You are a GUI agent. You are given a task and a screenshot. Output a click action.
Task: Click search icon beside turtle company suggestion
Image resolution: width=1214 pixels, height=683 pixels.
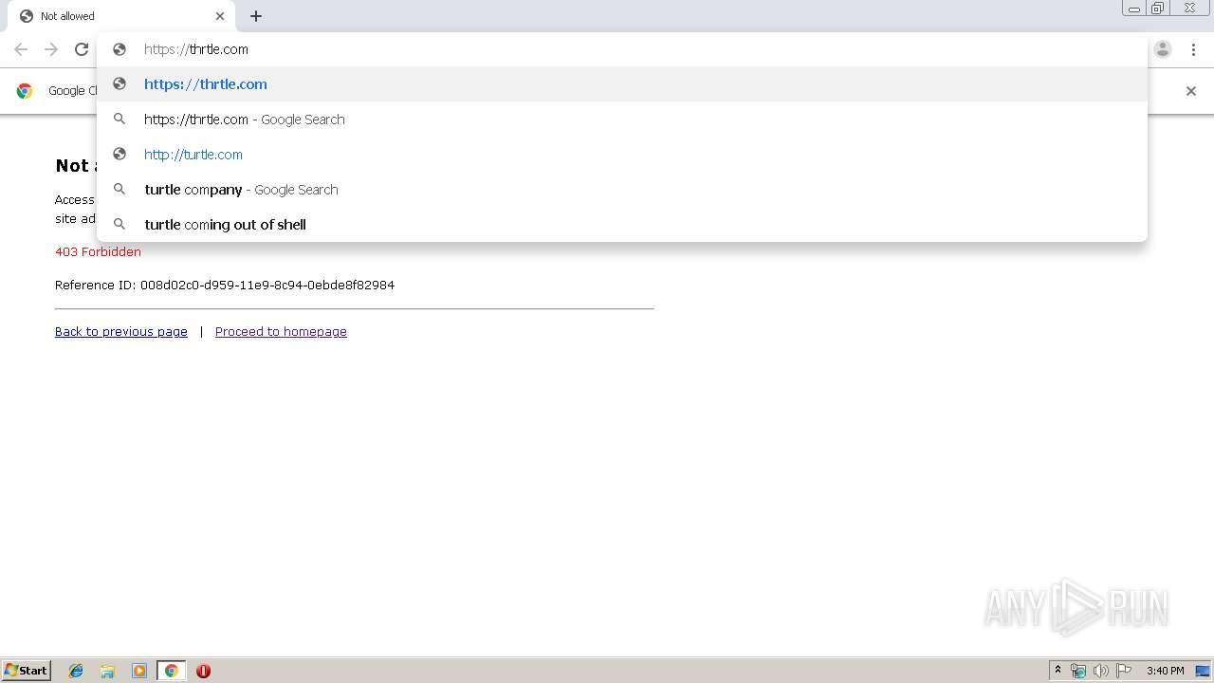click(x=120, y=190)
